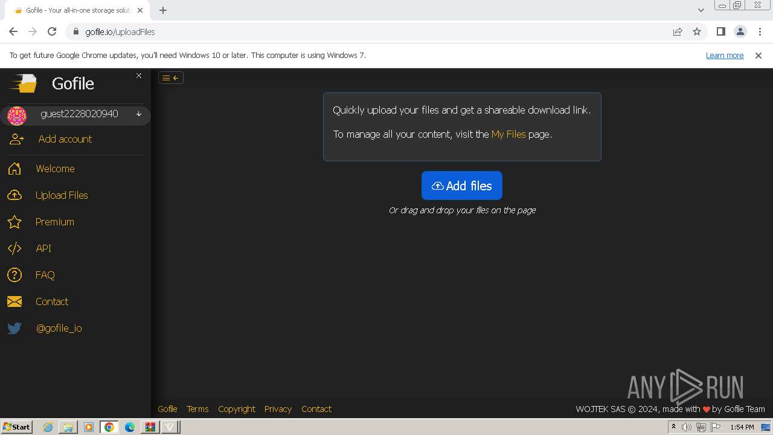Select the Gofile browser tab
Viewport: 773px width, 435px height.
79,10
